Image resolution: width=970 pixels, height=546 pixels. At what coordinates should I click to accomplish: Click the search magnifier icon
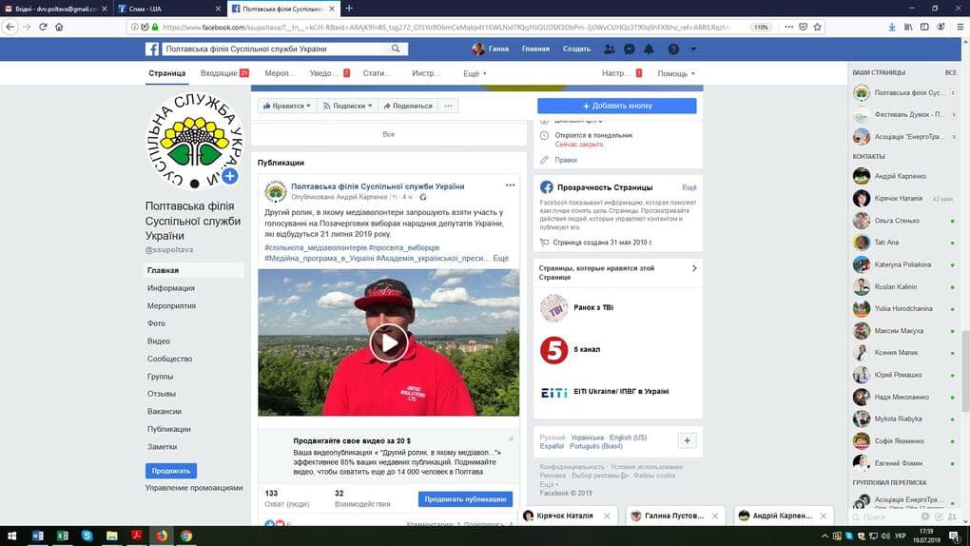[396, 49]
